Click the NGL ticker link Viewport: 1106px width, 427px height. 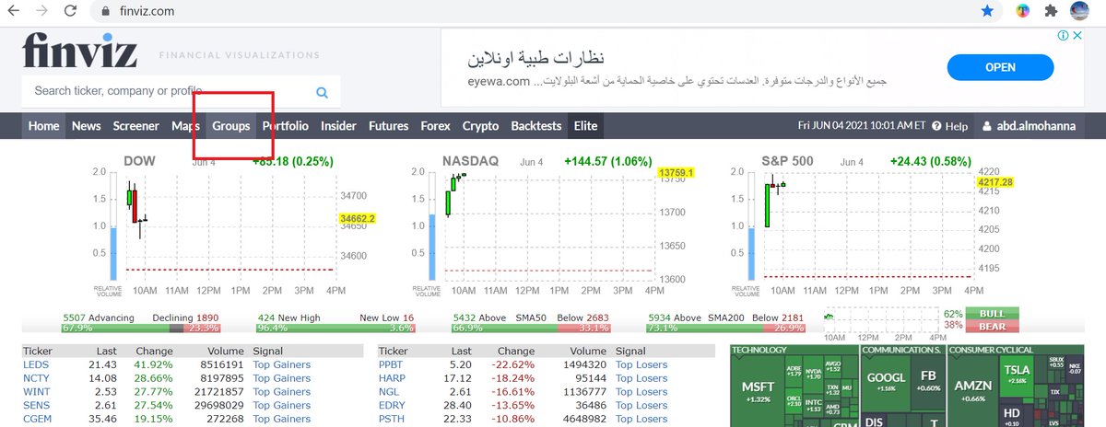point(390,392)
